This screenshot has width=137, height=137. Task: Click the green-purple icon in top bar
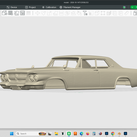click(x=124, y=7)
